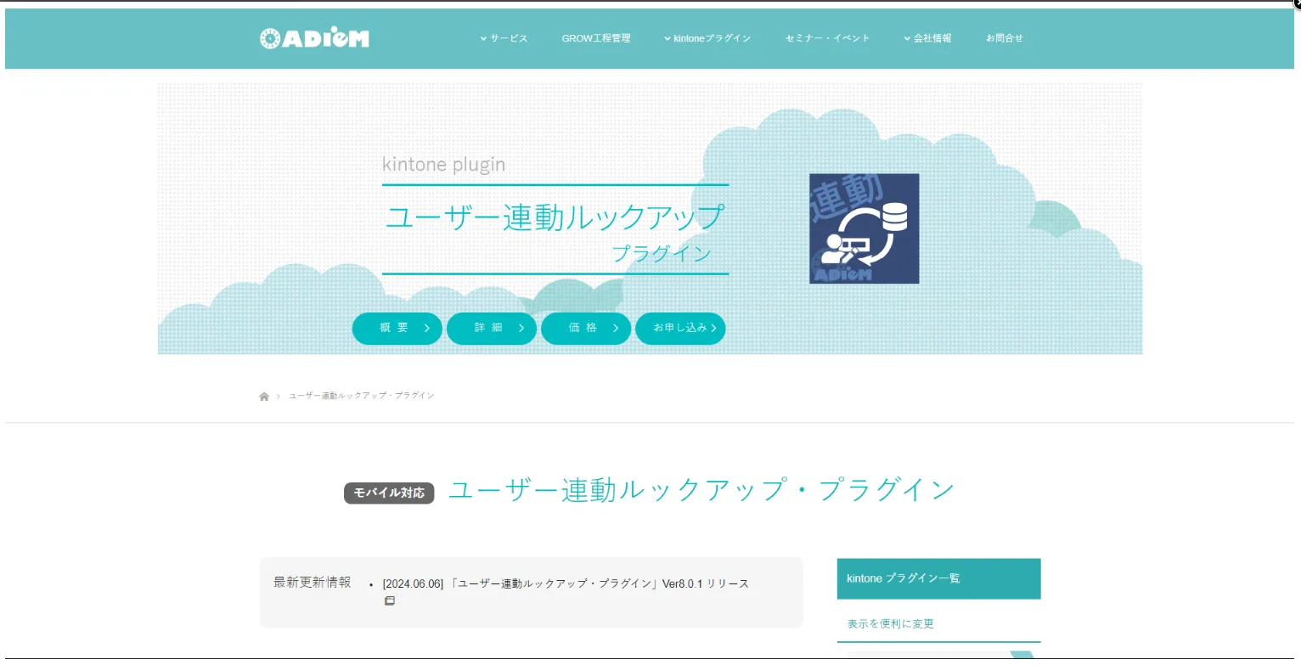1301x665 pixels.
Task: Open the セミナー・イベント menu item
Action: 827,38
